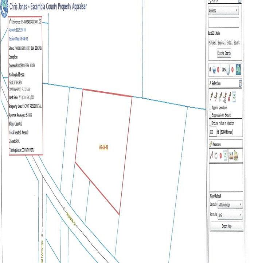Open the blue map layers icon
262x263 pixels.
(x=238, y=69)
